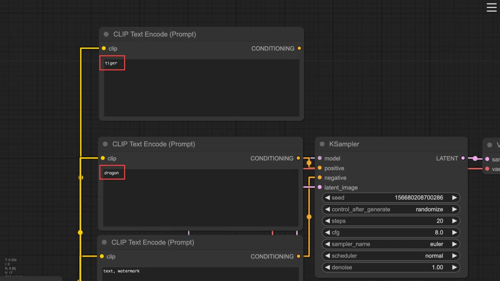This screenshot has height=281, width=500.
Task: Click the clip input port on the watermark node
Action: [x=102, y=256]
